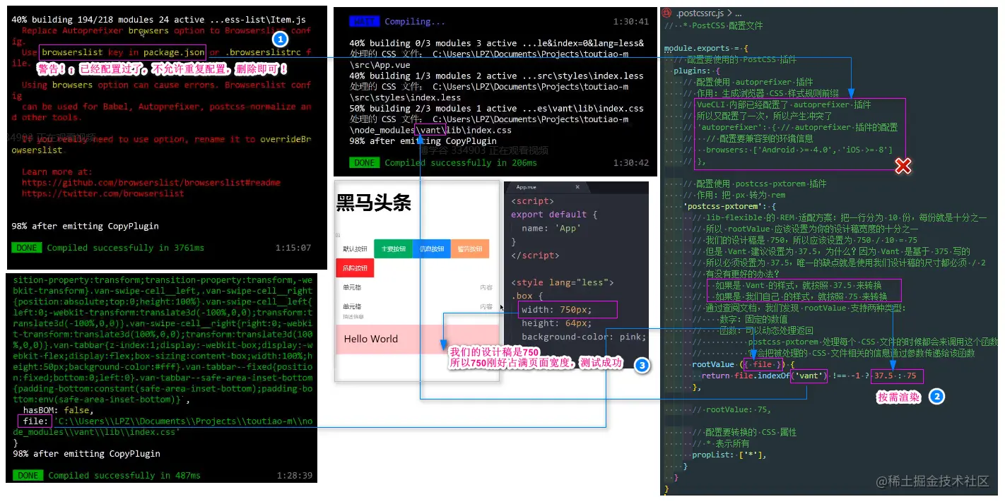Click the red 危险按钮 button
The image size is (1005, 504).
tap(355, 268)
